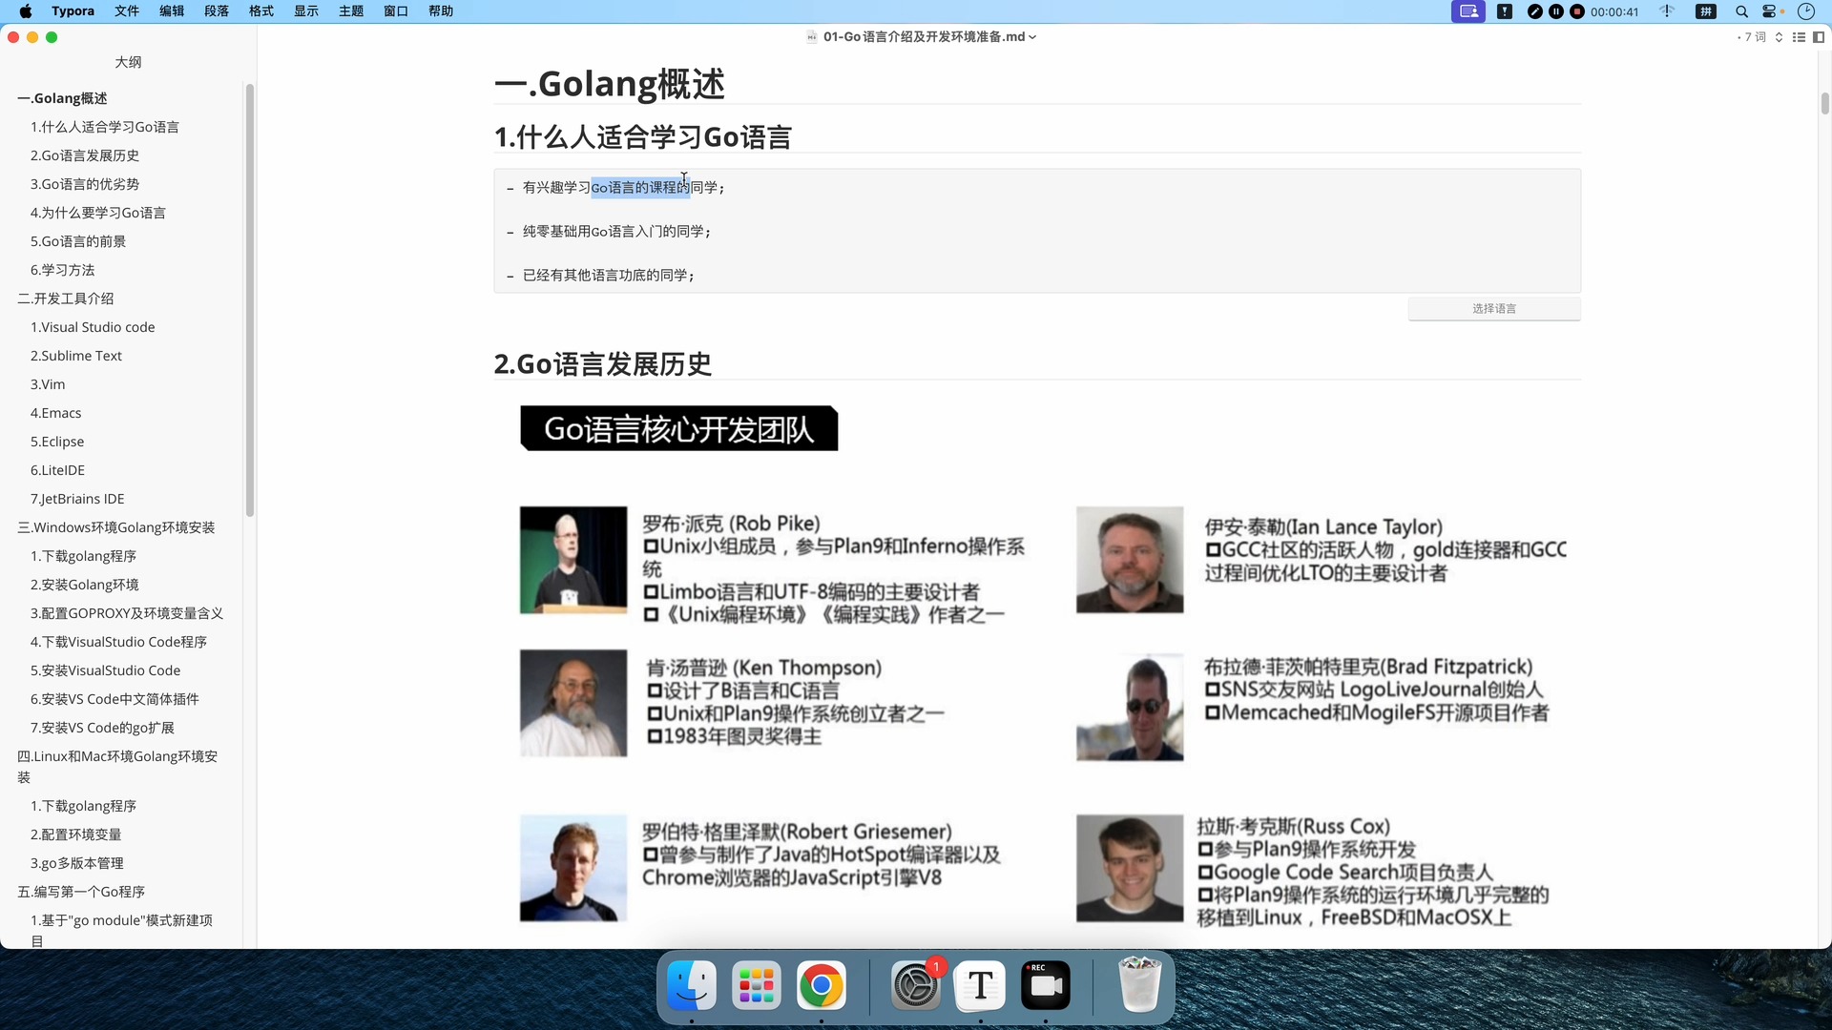The width and height of the screenshot is (1832, 1030).
Task: Launch Google Chrome from the dock
Action: 821,985
